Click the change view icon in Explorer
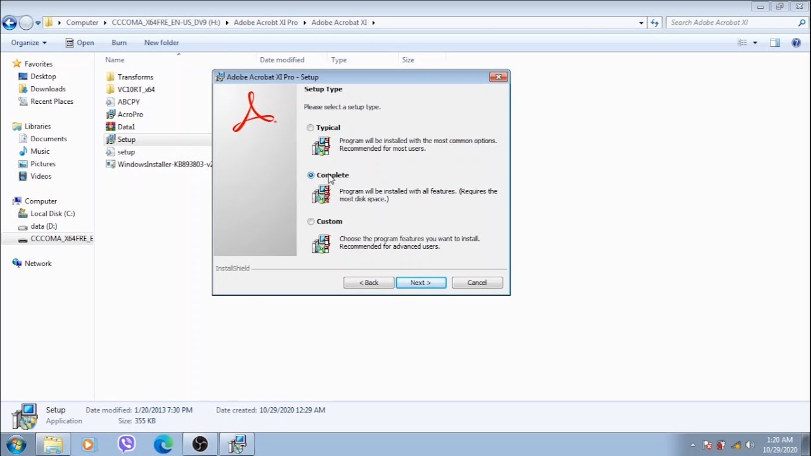 tap(743, 42)
